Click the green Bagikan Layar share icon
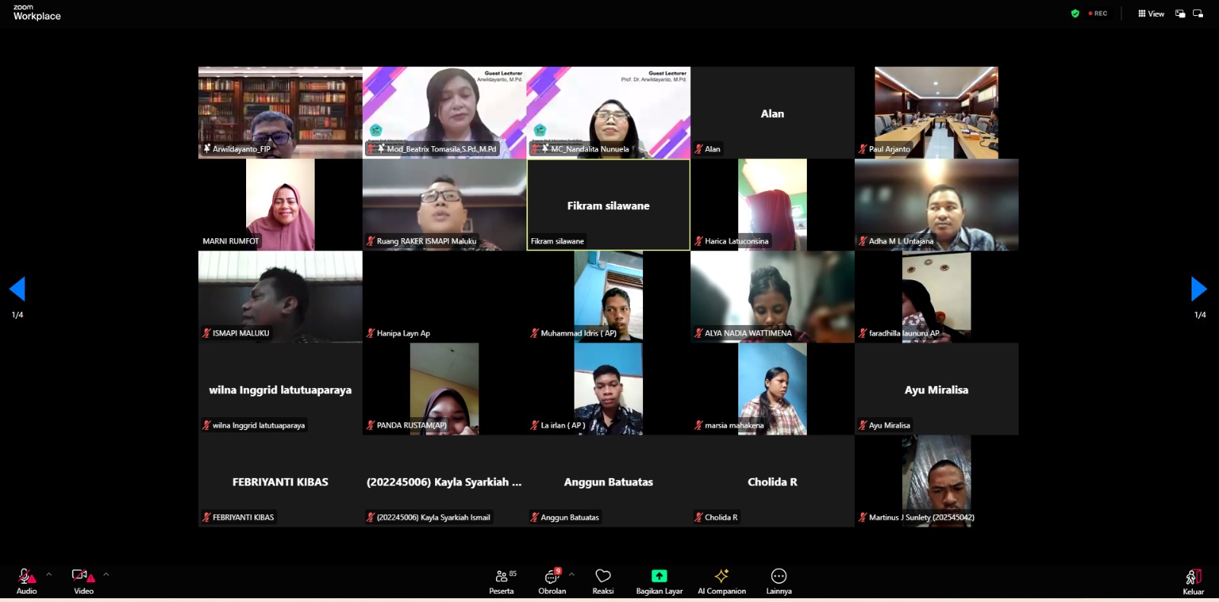 (659, 576)
